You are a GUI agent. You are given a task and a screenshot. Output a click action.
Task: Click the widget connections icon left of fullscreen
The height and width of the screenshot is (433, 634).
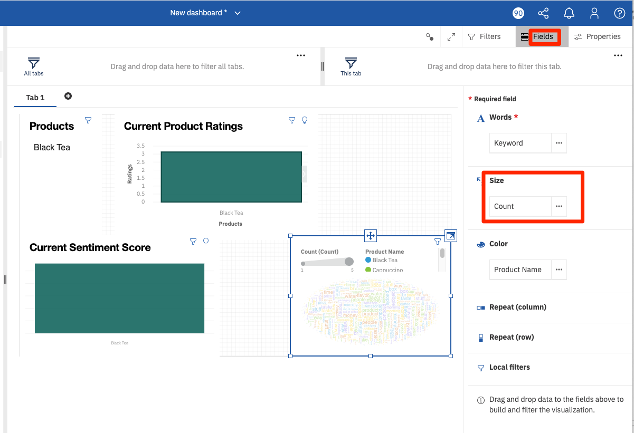click(x=430, y=37)
